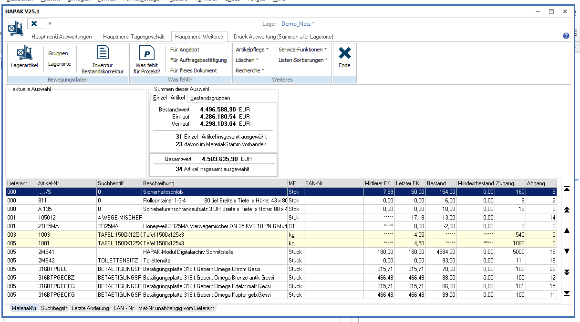Open Inventur Bestandskorrektur document icon
This screenshot has height=322, width=580.
point(103,53)
